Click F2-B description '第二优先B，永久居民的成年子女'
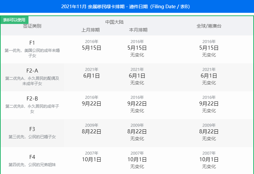254x174 pixels. 32,109
